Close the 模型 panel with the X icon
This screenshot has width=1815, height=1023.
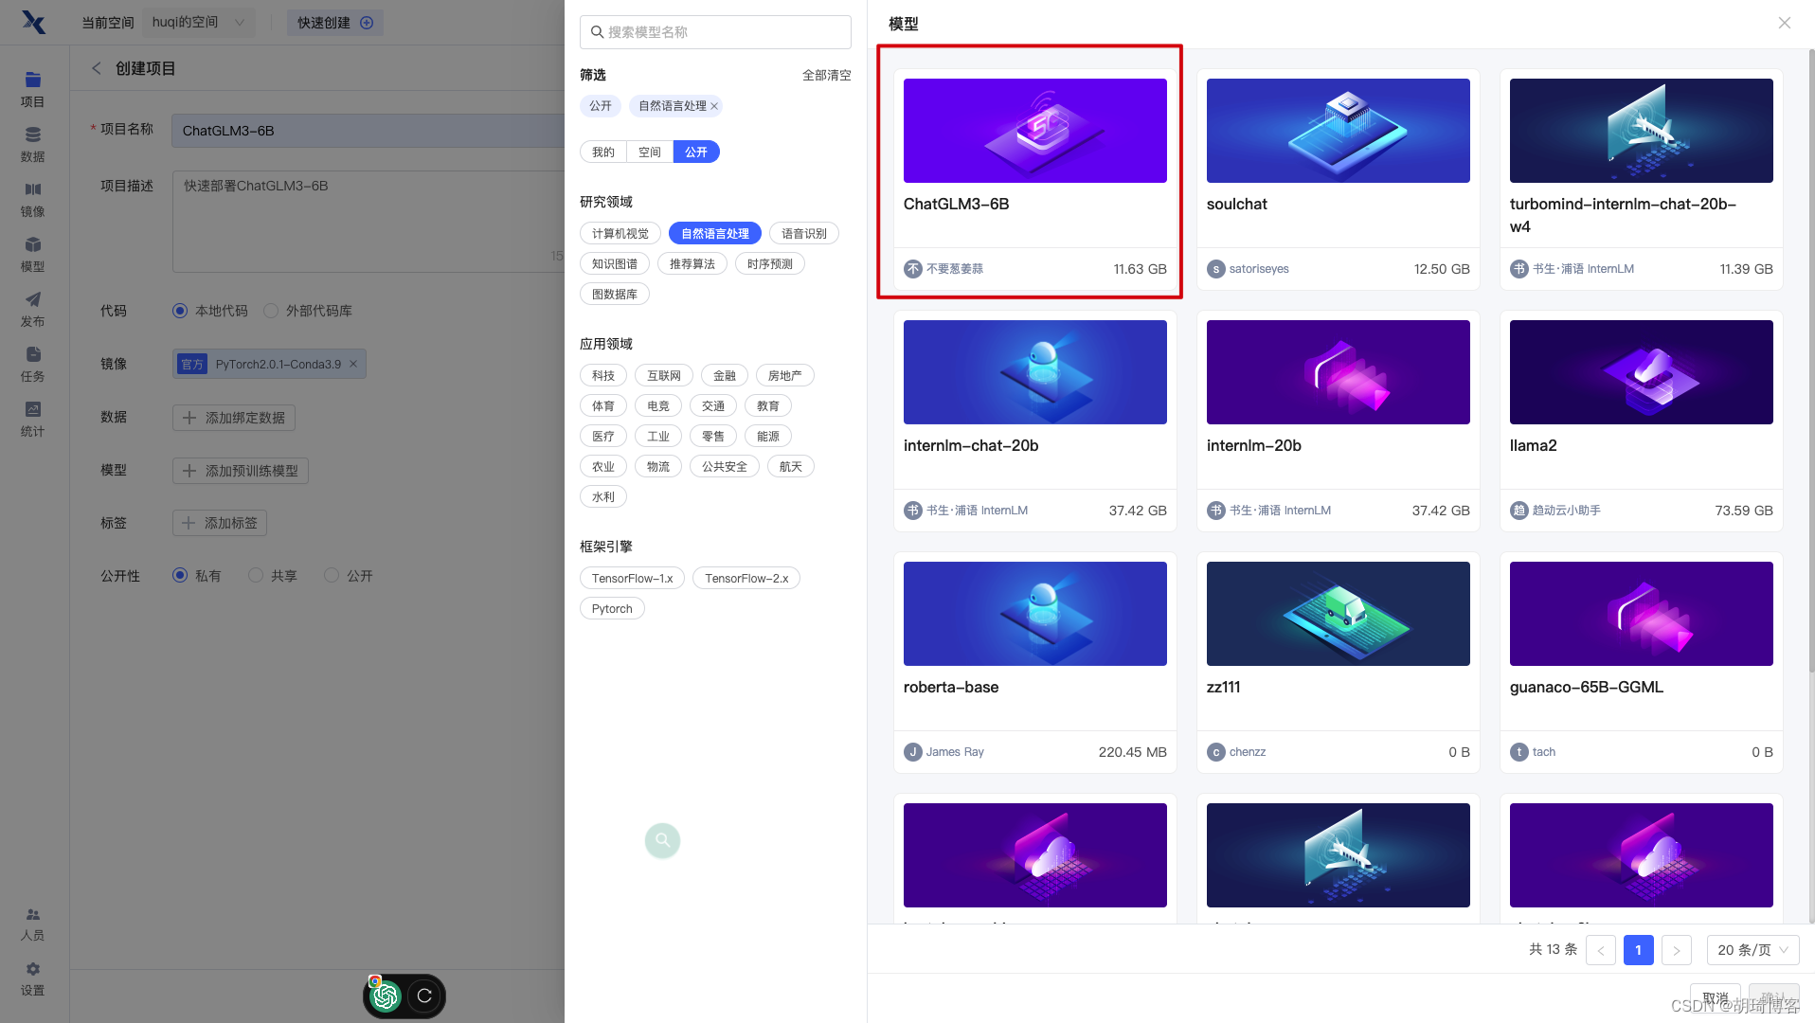point(1784,23)
